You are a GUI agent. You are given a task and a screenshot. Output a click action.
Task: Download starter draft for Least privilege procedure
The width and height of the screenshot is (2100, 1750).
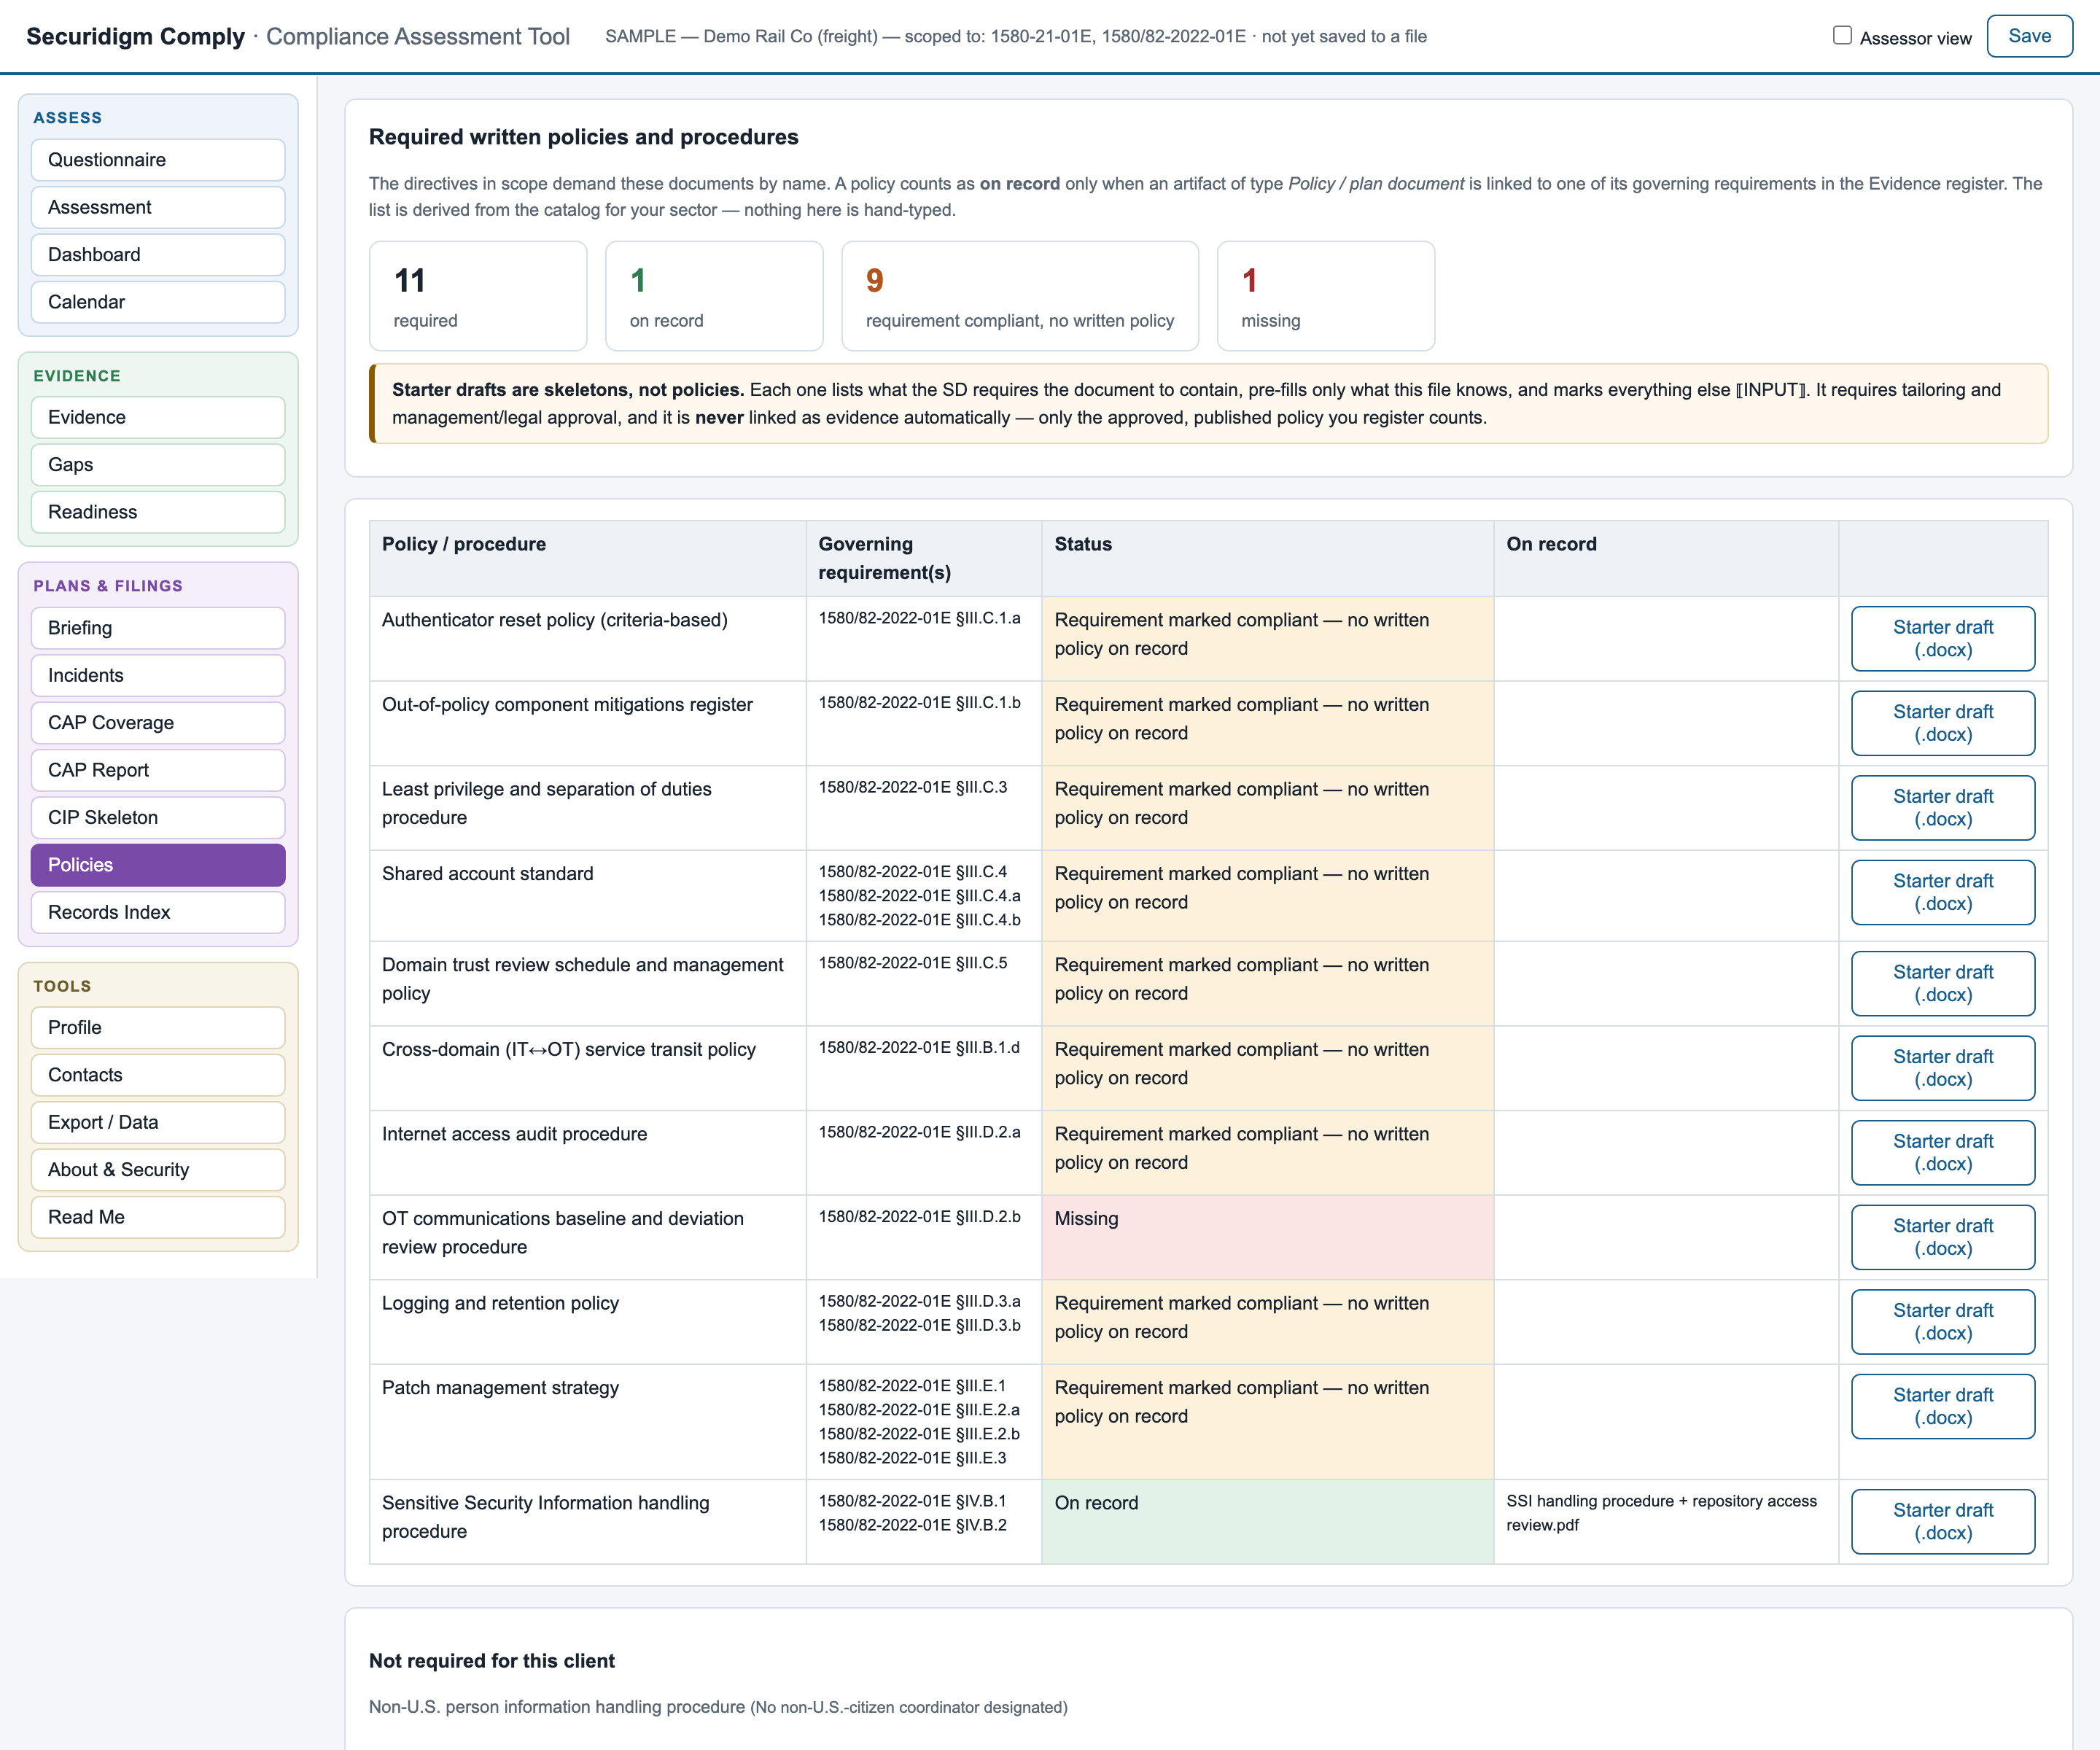coord(1943,808)
